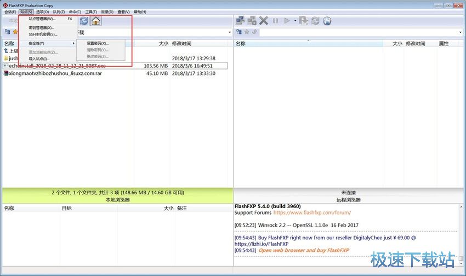Click the Transfer files icon in remote toolbar
This screenshot has height=276, width=466.
point(303,20)
